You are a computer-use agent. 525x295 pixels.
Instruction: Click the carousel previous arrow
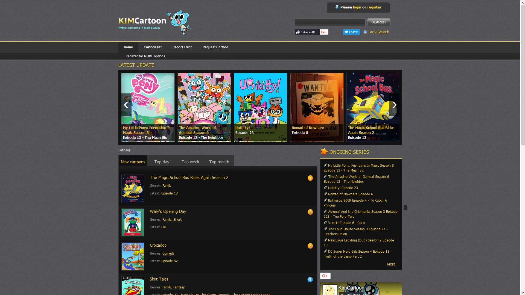tap(126, 105)
